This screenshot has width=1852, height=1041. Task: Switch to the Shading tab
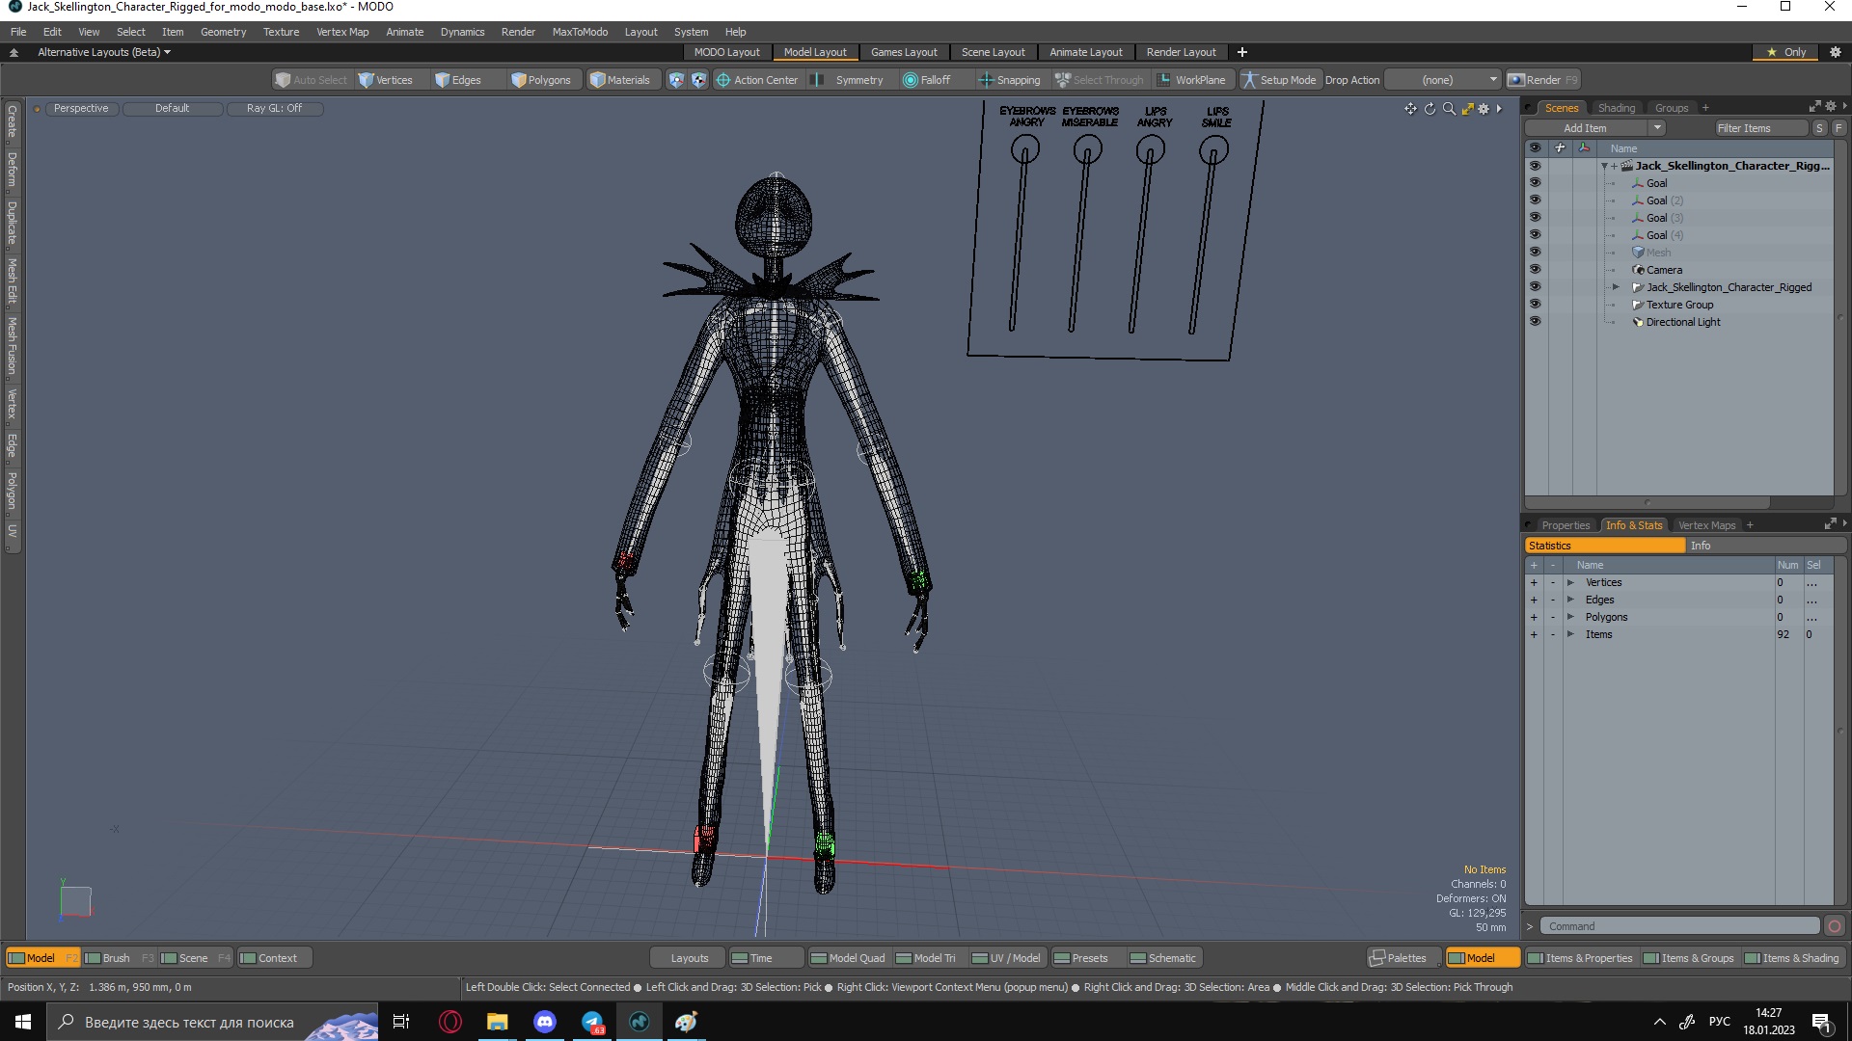(1616, 108)
